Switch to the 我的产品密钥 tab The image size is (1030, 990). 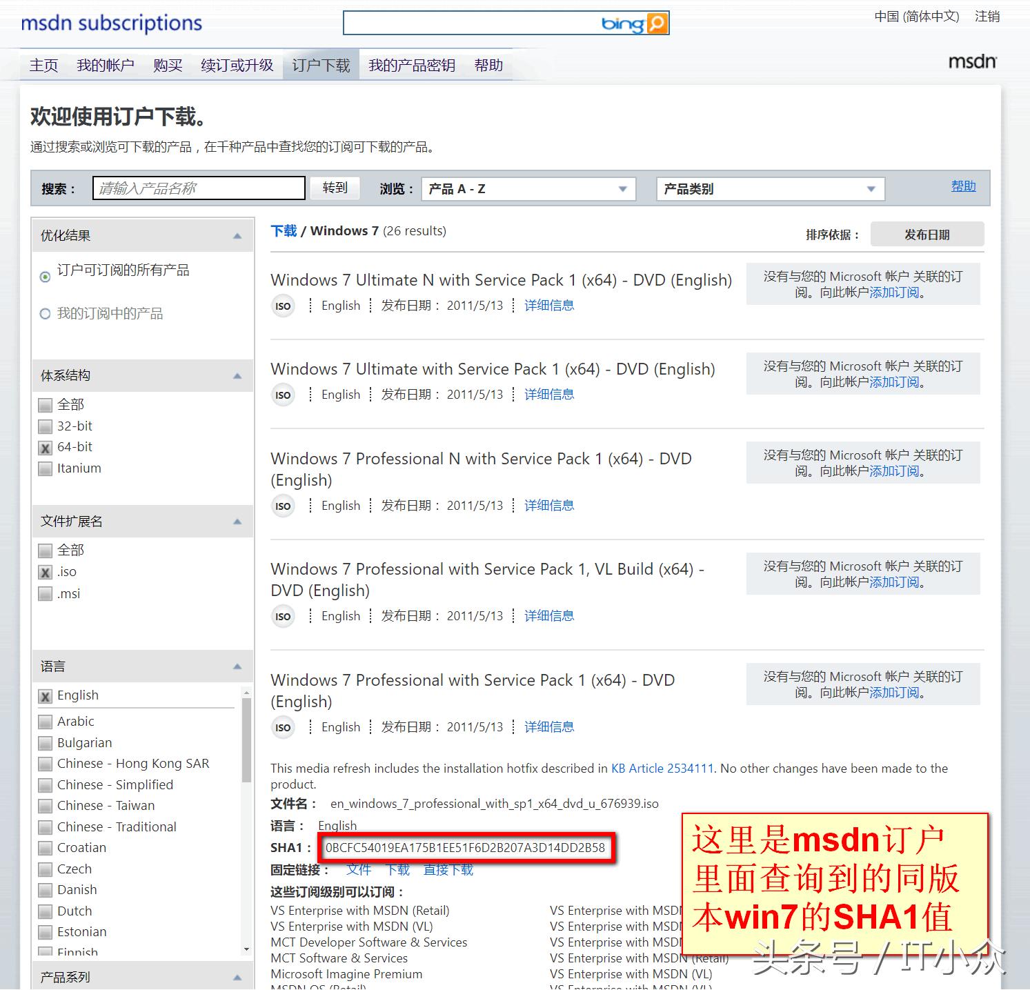412,65
